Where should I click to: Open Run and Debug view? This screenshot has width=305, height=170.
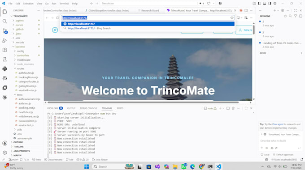[x=4, y=40]
